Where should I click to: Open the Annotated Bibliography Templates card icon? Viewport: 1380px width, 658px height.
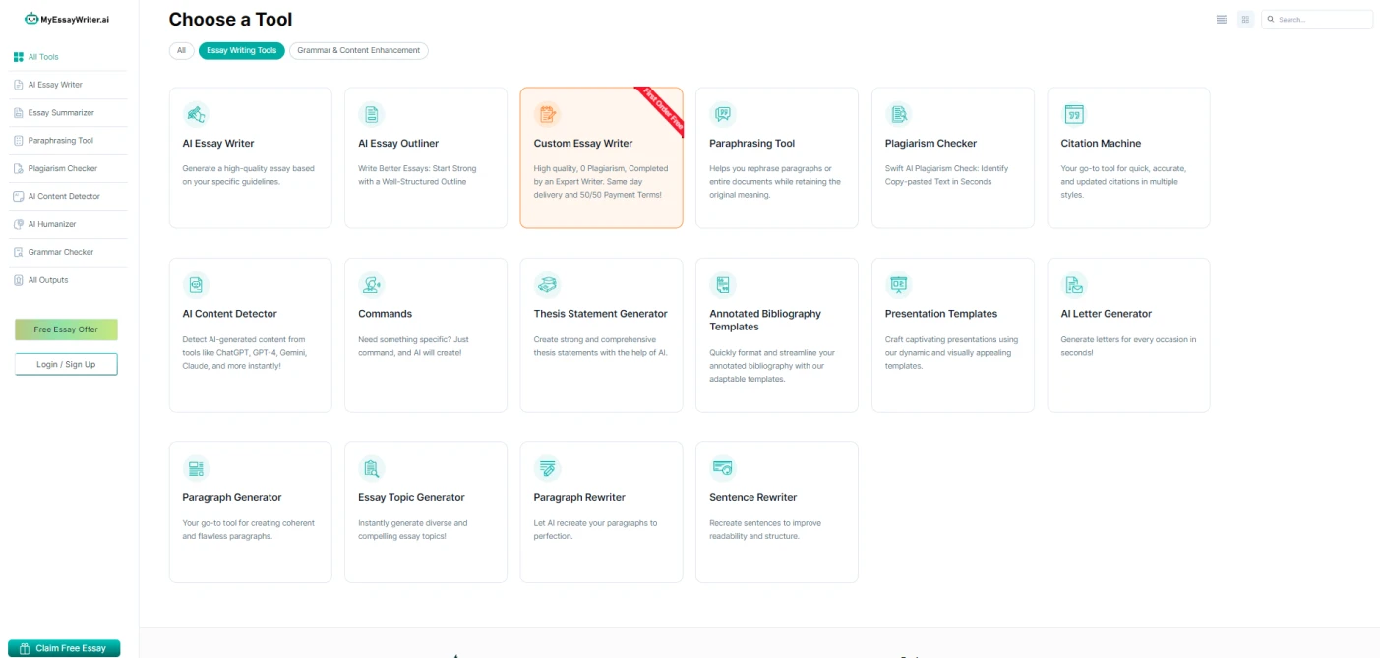pos(723,285)
